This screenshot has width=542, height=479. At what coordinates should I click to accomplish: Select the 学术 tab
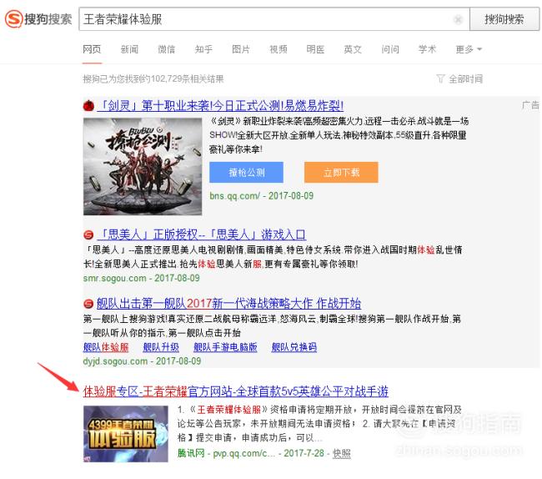tap(427, 49)
